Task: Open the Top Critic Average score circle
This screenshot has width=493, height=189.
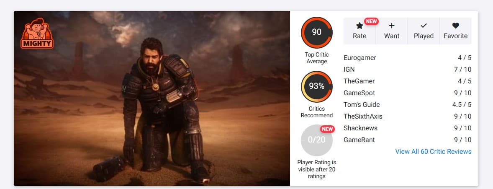Action: pyautogui.click(x=317, y=32)
